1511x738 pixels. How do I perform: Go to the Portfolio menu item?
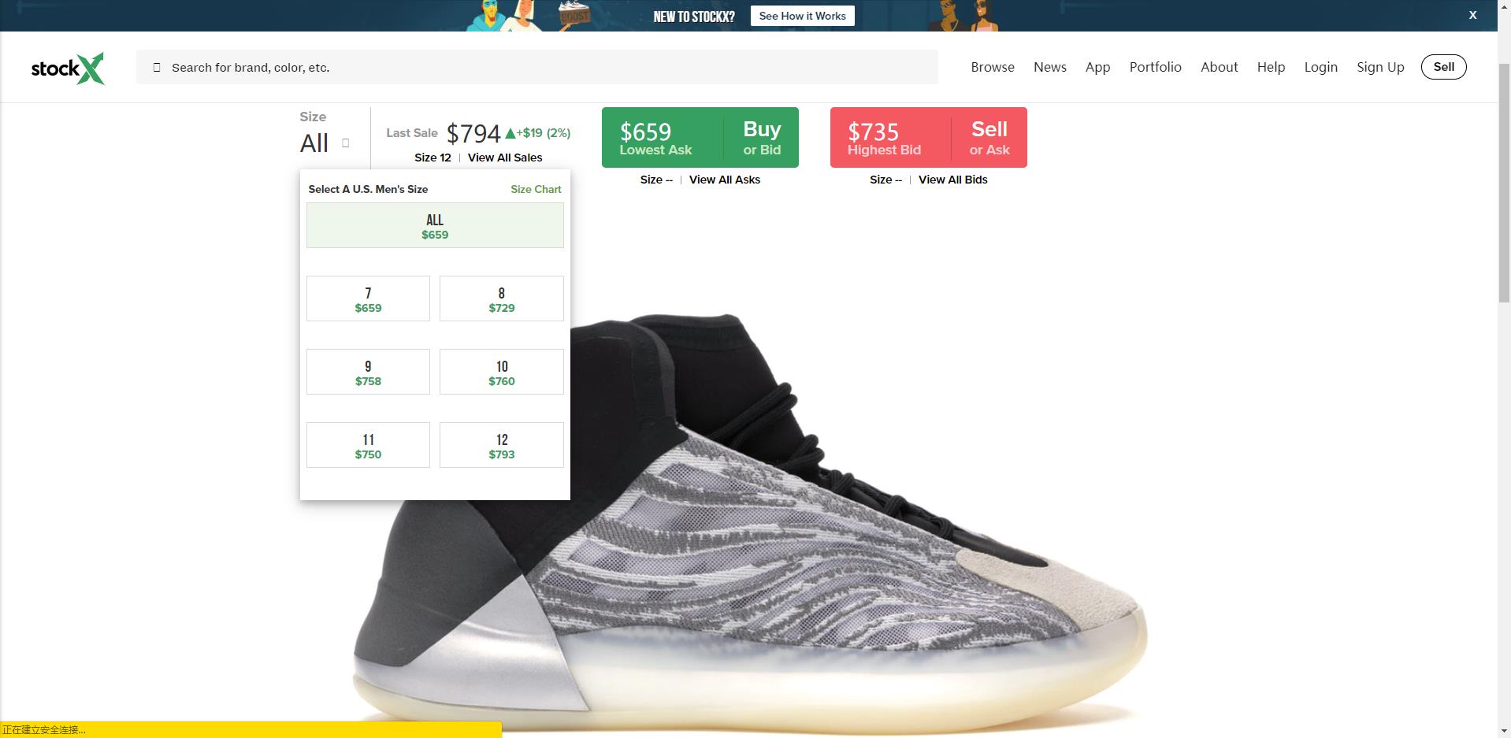tap(1155, 67)
